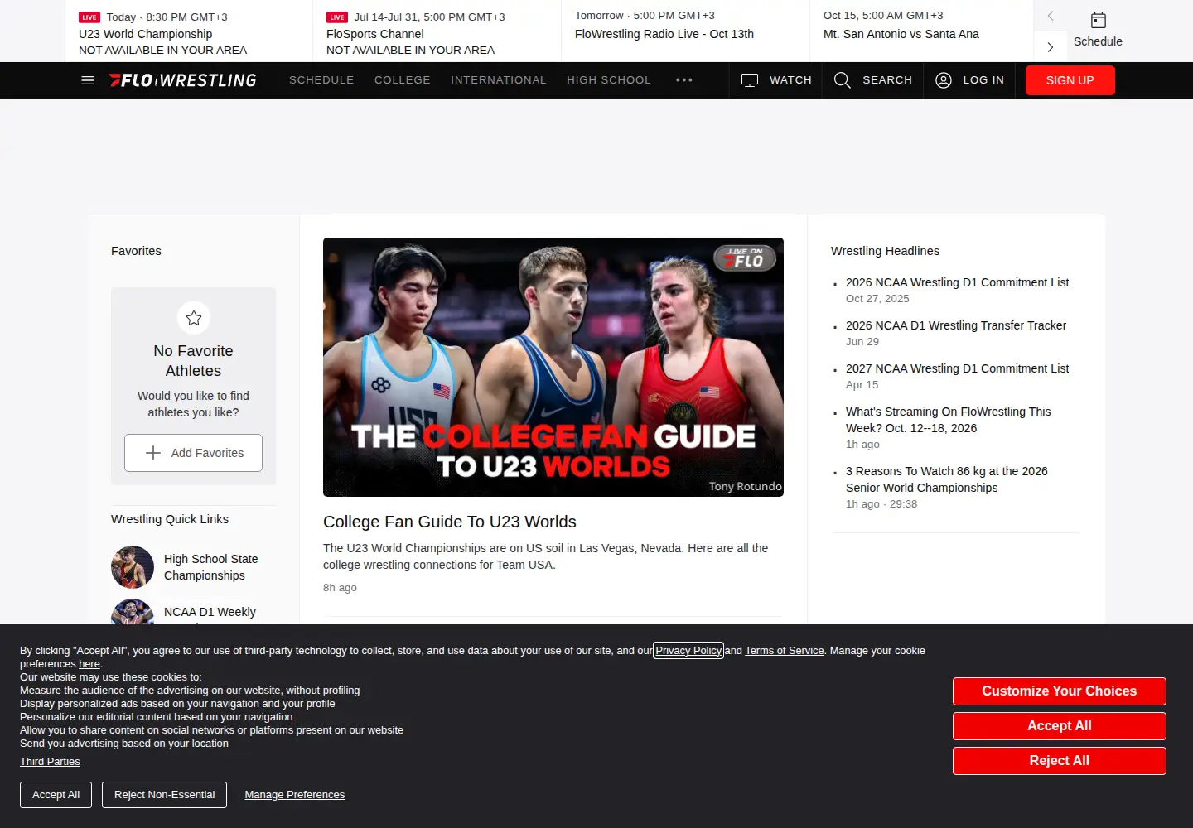Screen dimensions: 1193x828
Task: Go to previous events with left chevron
Action: pyautogui.click(x=1051, y=16)
